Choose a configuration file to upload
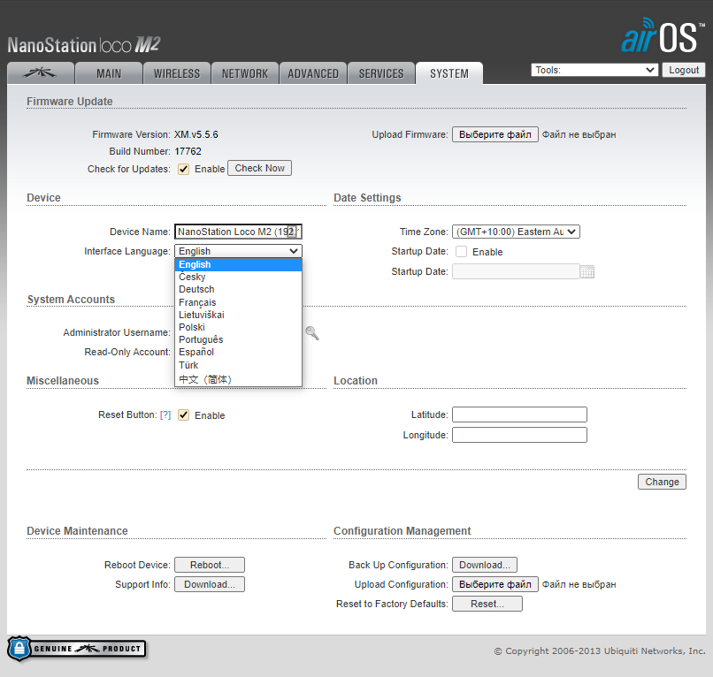 pyautogui.click(x=495, y=584)
